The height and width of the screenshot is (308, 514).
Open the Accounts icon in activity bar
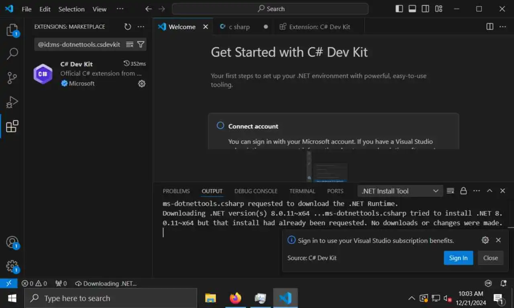click(12, 242)
